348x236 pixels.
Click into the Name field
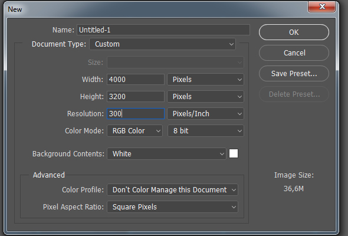click(163, 29)
